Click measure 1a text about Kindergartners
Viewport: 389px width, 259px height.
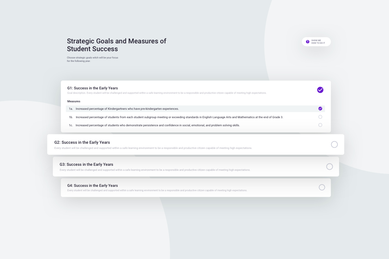[127, 109]
